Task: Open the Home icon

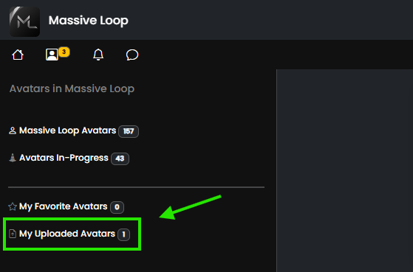Action: 18,55
